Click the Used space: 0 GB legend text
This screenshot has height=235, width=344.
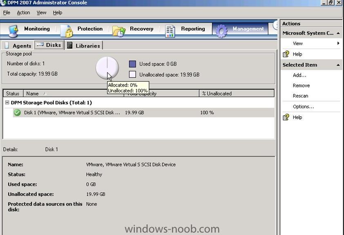[158, 64]
